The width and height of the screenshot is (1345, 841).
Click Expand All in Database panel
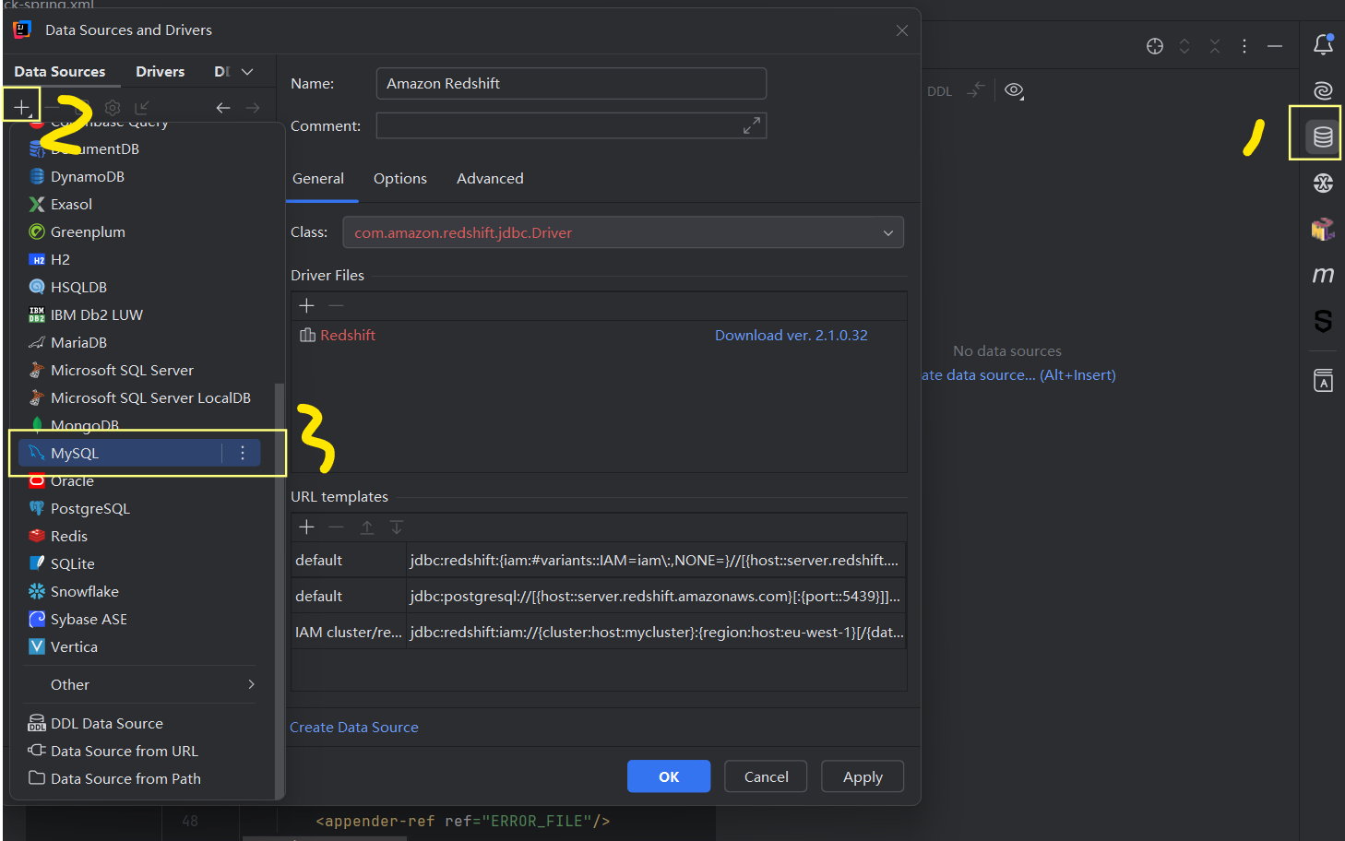pyautogui.click(x=1184, y=46)
